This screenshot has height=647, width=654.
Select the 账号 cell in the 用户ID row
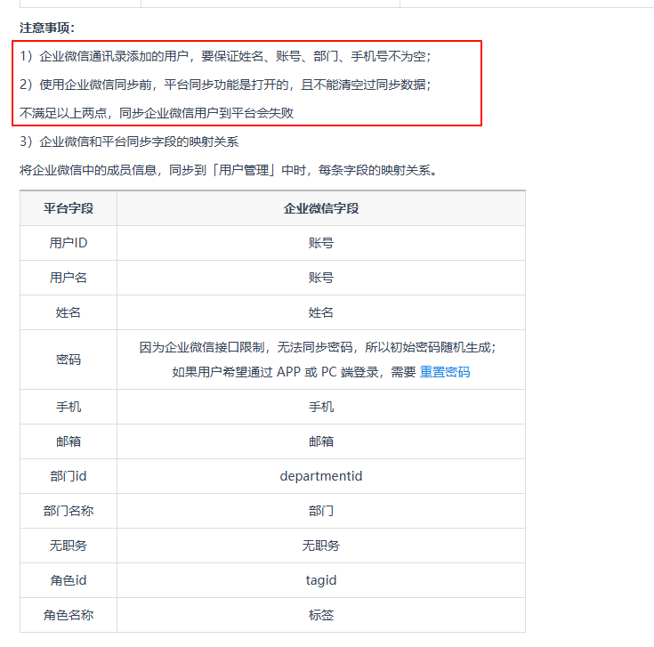point(320,243)
